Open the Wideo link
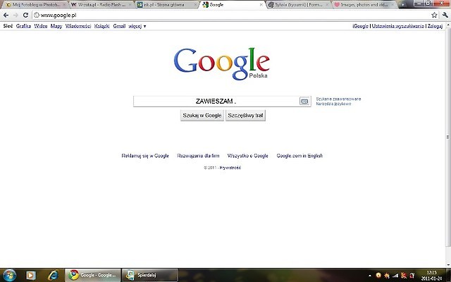Screen dimensions: 451x282 [41, 26]
